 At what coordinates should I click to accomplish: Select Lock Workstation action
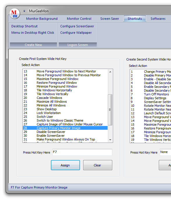pos(65,113)
